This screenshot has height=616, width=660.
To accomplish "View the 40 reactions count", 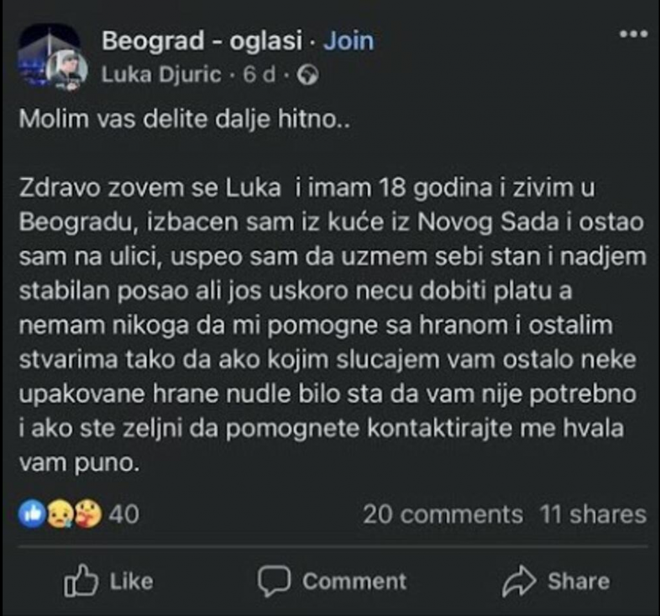I will pos(124,514).
